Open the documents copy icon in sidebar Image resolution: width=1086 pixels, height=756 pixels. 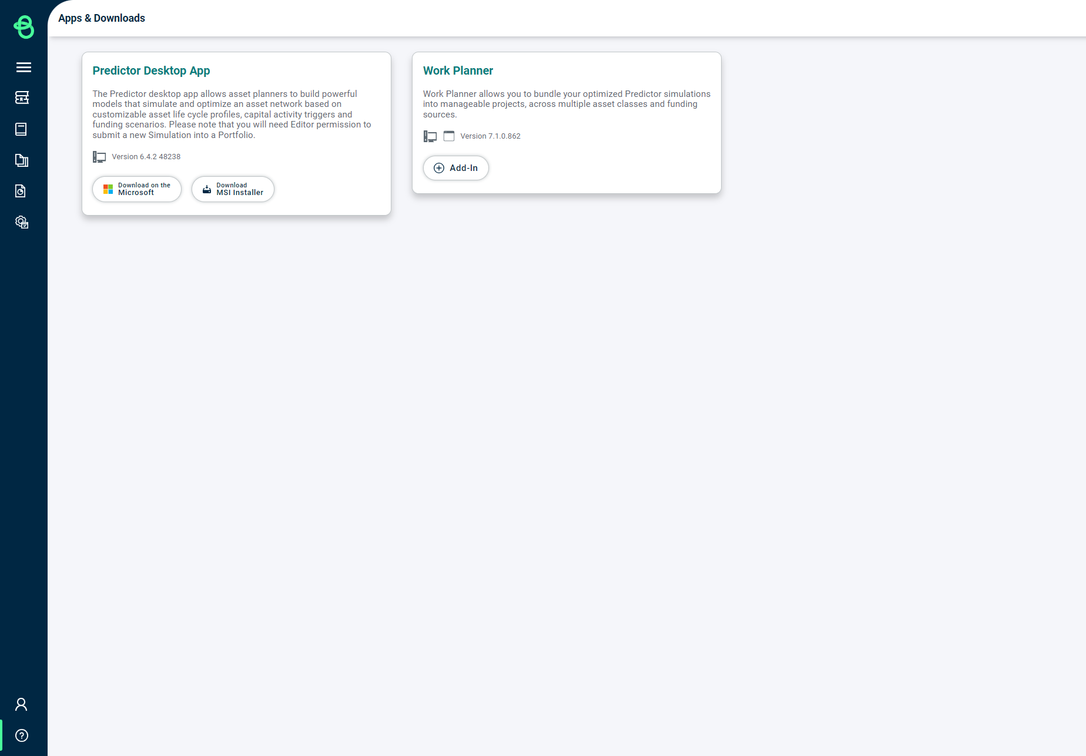click(x=22, y=160)
